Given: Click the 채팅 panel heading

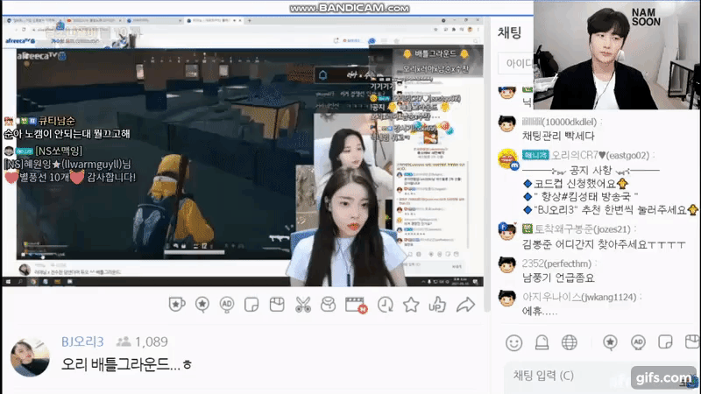Looking at the screenshot, I should pos(509,32).
